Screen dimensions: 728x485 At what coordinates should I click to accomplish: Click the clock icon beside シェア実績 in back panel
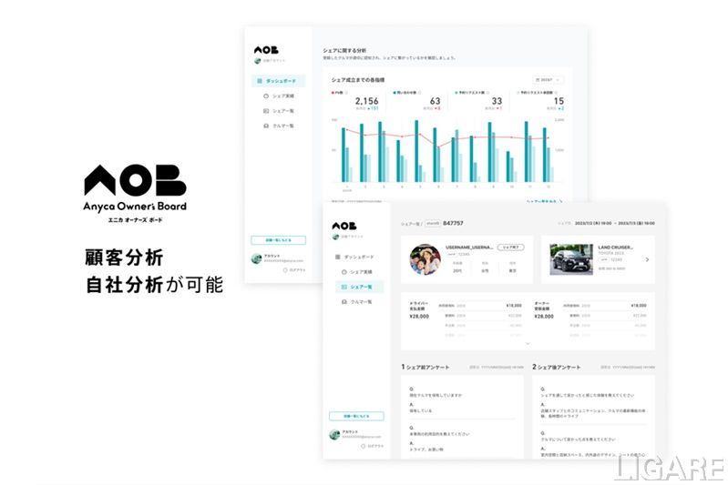(265, 96)
